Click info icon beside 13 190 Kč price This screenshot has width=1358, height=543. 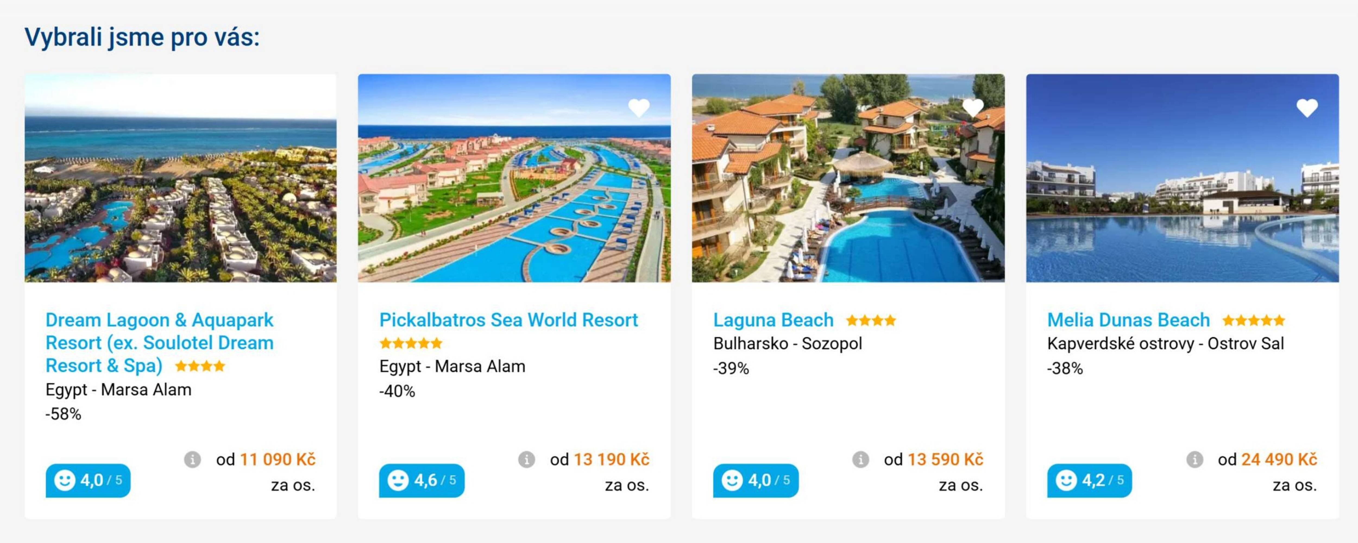(526, 460)
